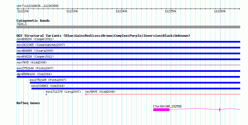248x125 pixels.
Task: Click the dgv6589n100 (Coe2014) label
Action: pyautogui.click(x=34, y=74)
